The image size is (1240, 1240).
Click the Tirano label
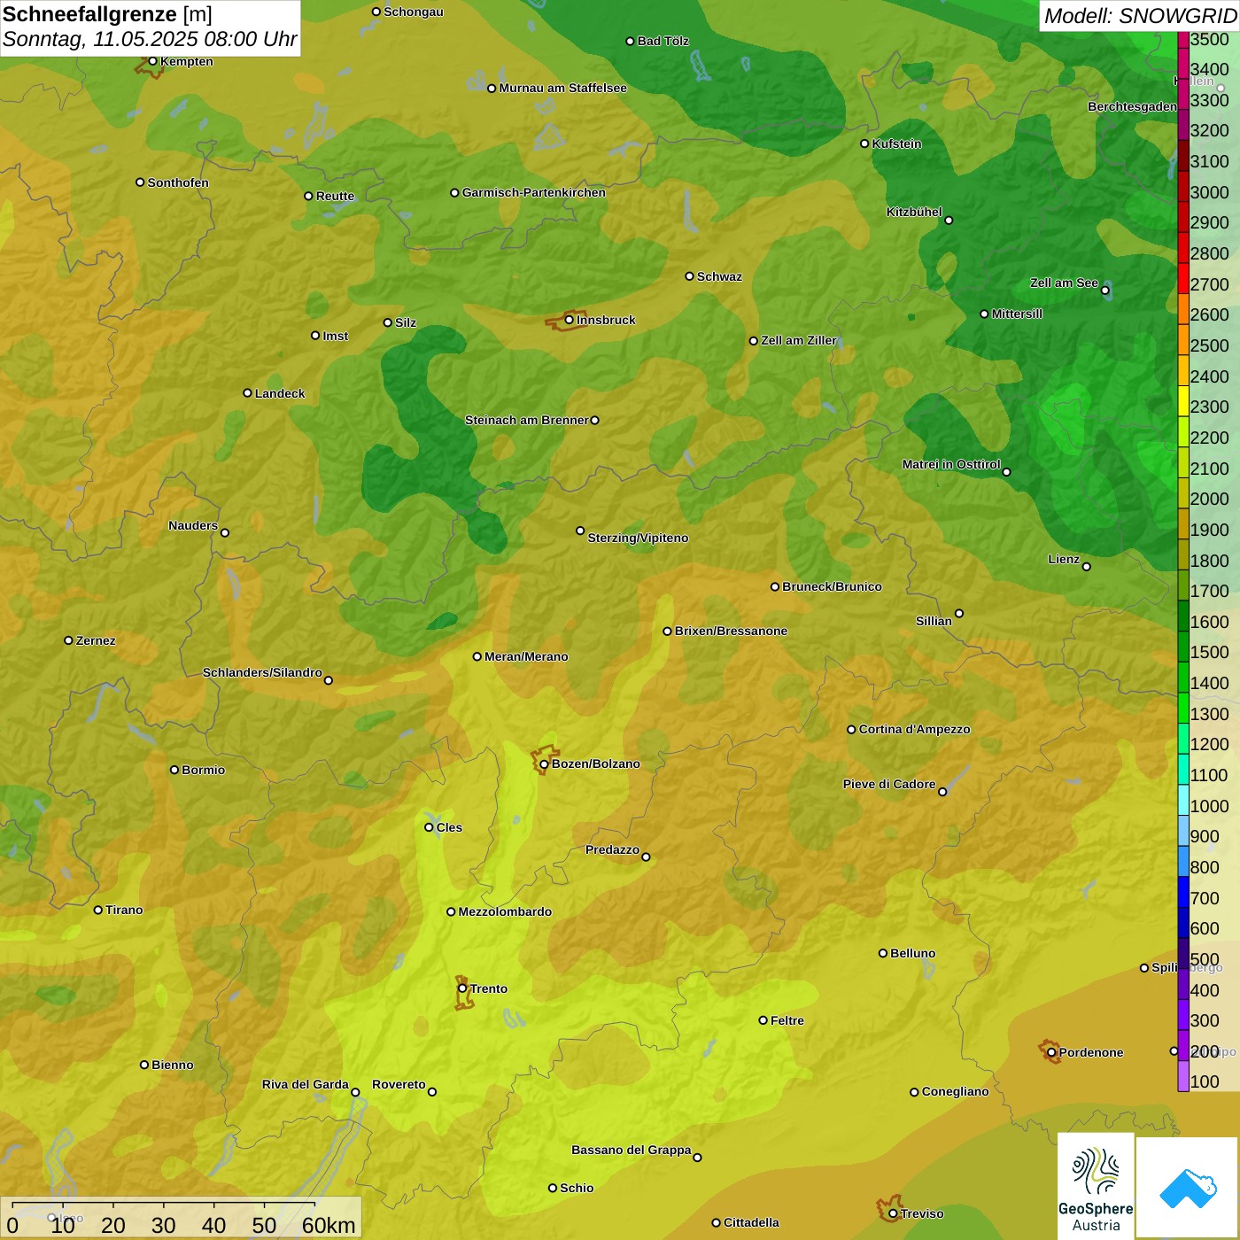[x=124, y=910]
